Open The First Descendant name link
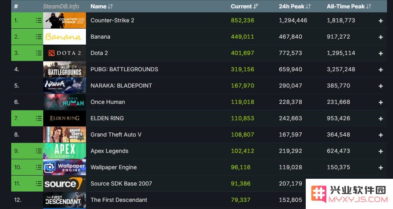The height and width of the screenshot is (209, 393). coord(119,200)
